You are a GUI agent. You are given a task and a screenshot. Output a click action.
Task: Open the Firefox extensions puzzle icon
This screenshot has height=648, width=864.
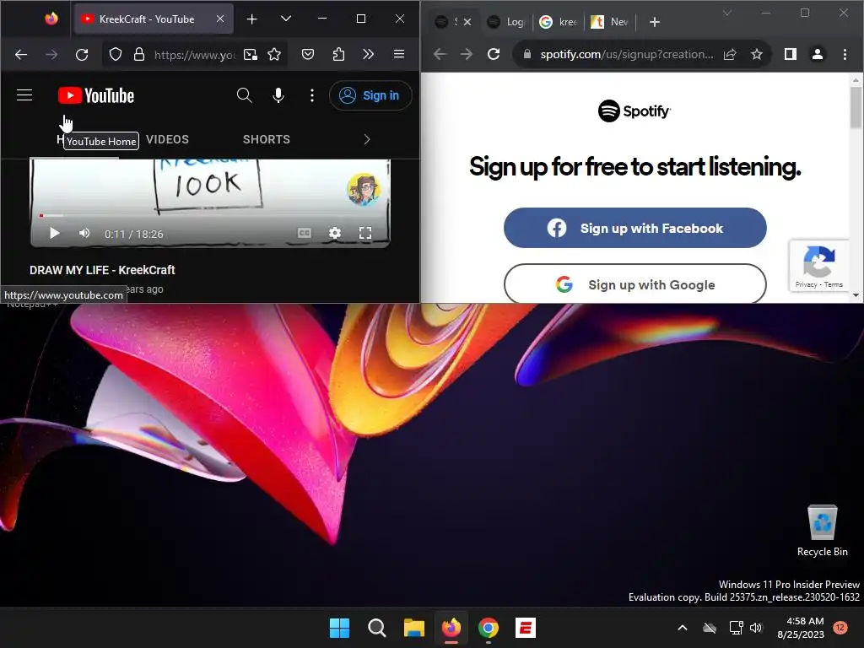(338, 54)
